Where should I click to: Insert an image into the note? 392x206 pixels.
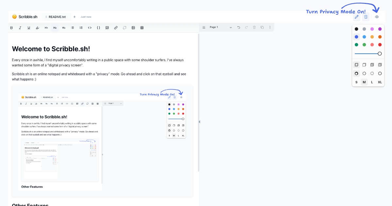[133, 28]
